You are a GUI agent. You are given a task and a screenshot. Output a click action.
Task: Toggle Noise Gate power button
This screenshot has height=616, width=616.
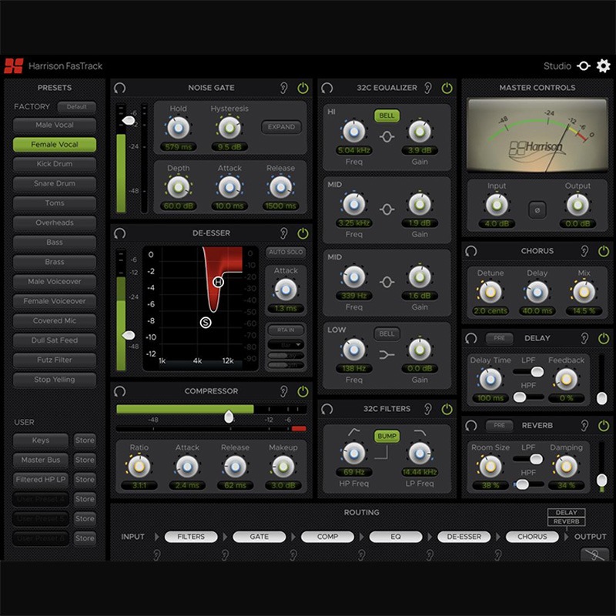pyautogui.click(x=303, y=88)
